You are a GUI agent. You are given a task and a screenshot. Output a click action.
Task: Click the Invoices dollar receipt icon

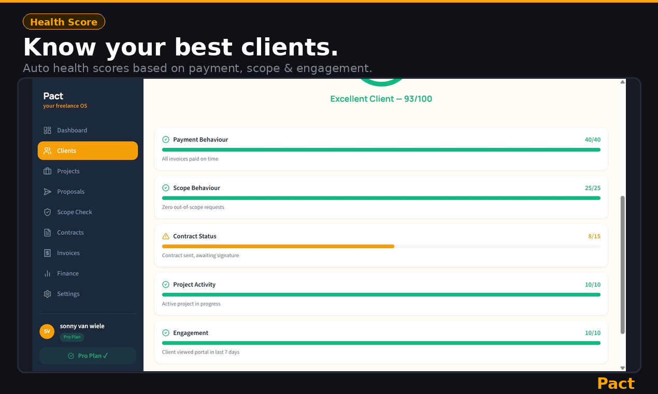point(47,253)
